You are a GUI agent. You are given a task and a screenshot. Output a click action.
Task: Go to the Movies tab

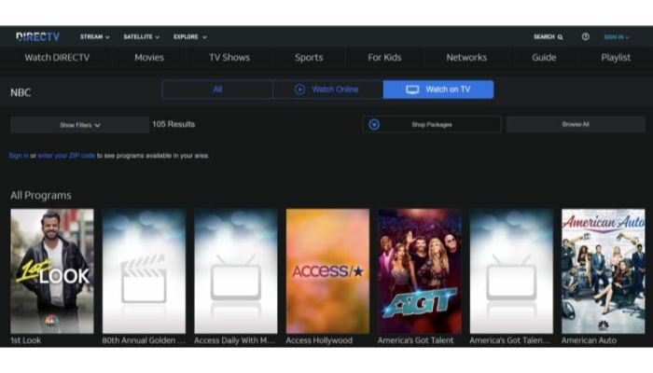(149, 58)
